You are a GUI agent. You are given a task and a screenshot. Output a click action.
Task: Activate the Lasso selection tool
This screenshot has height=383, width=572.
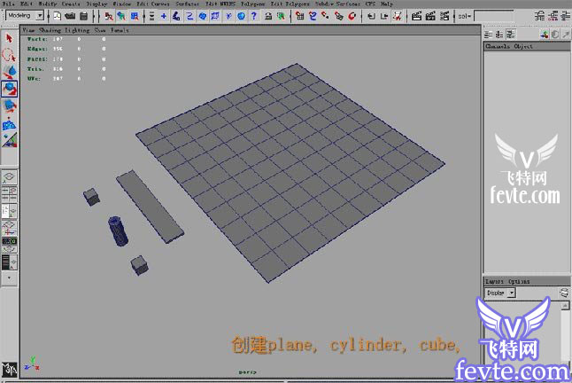[x=9, y=55]
